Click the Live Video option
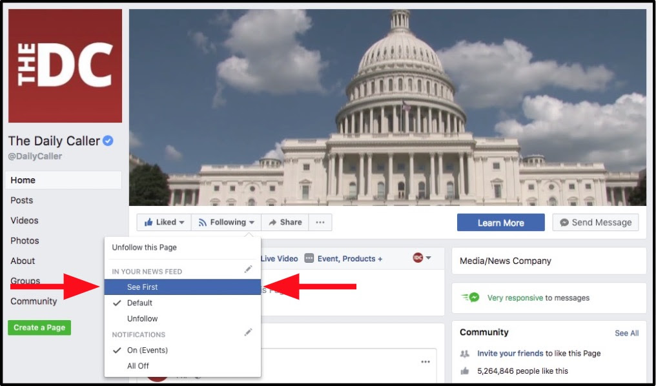The image size is (656, 386). tap(279, 258)
